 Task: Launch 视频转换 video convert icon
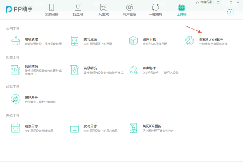pos(16,70)
